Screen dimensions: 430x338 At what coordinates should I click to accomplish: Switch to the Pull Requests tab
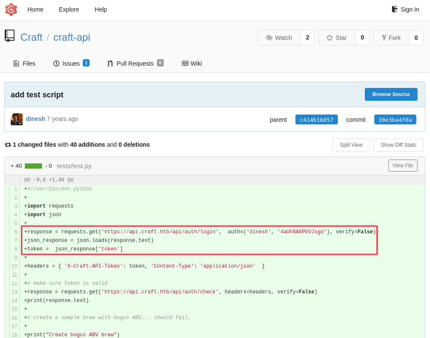(x=135, y=63)
